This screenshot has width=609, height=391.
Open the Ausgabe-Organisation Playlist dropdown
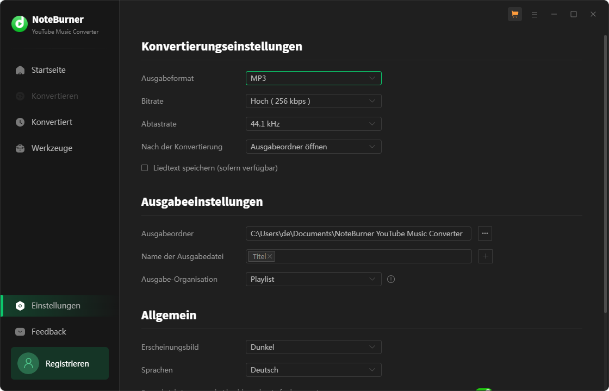pyautogui.click(x=313, y=279)
